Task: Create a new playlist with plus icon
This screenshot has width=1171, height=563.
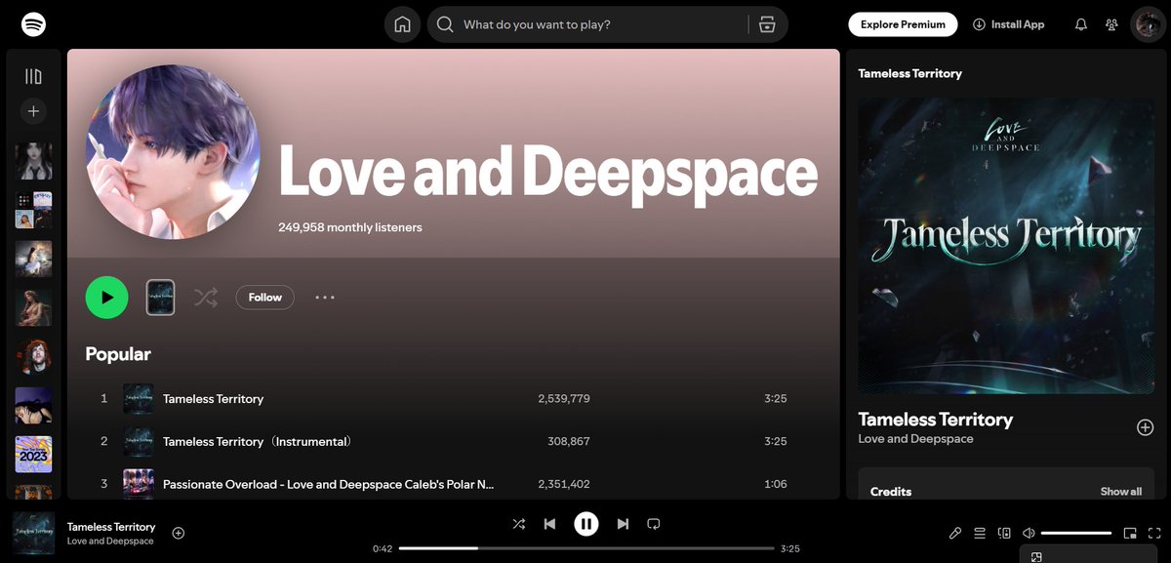Action: coord(33,111)
